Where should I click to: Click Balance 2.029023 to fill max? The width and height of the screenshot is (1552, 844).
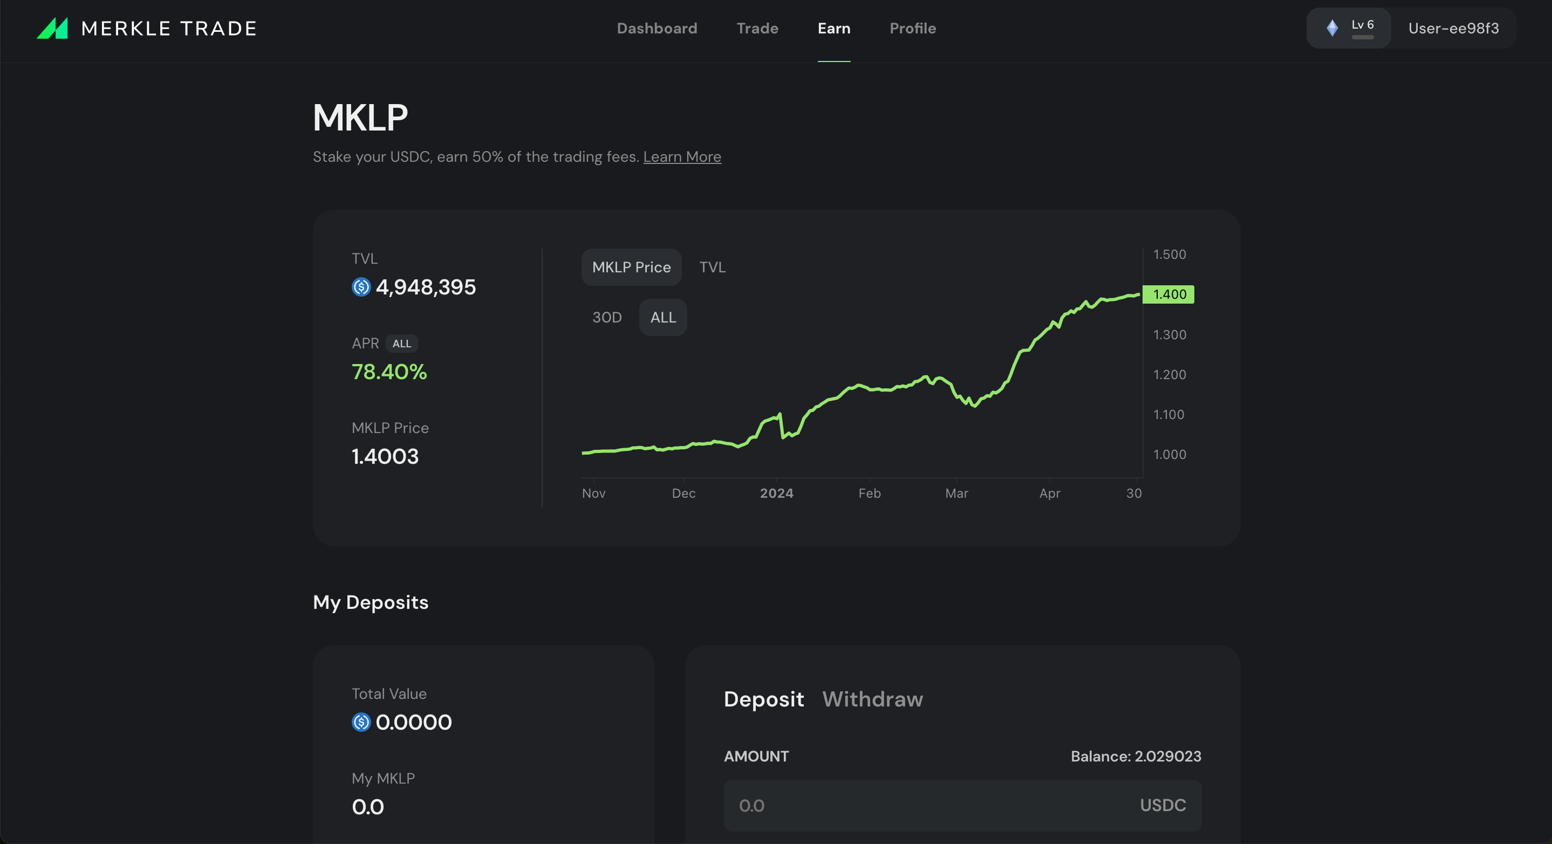point(1135,756)
